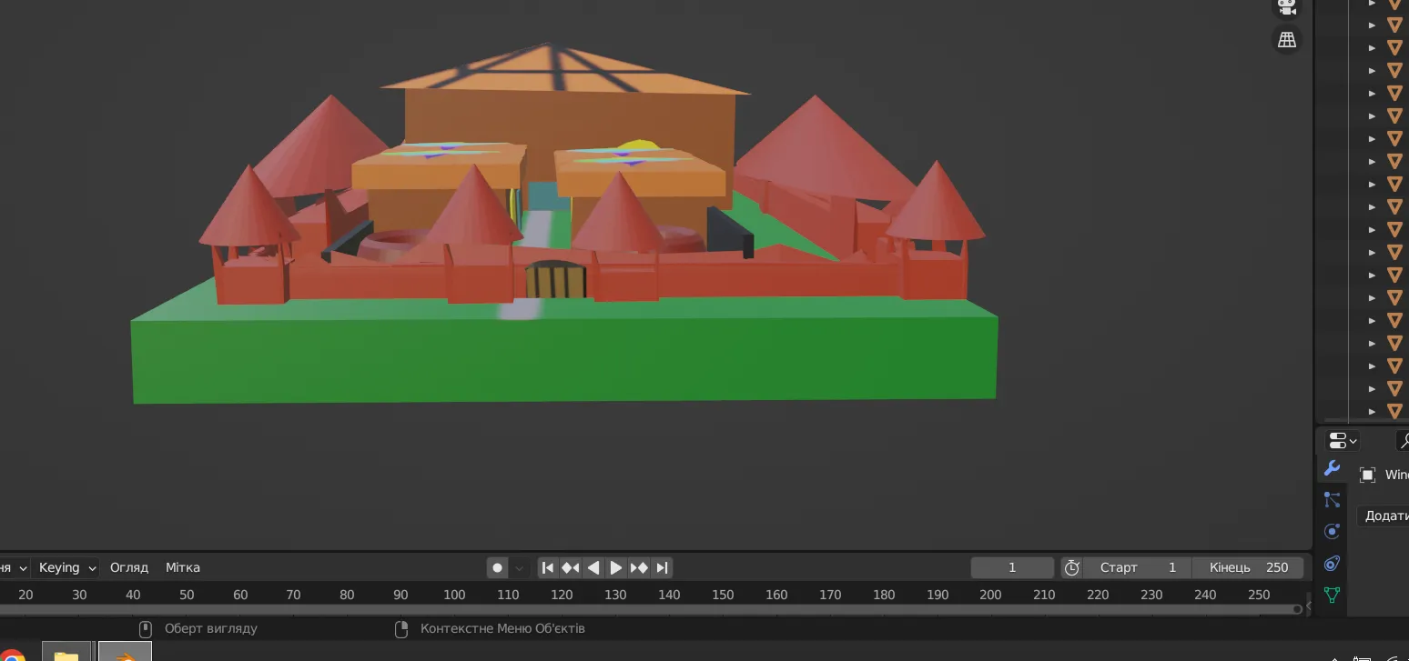
Task: Click the Кінець frame field showing 250
Action: point(1248,567)
